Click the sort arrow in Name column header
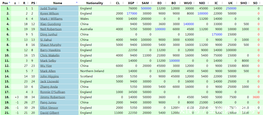The height and width of the screenshot is (115, 263). pyautogui.click(x=76, y=2)
